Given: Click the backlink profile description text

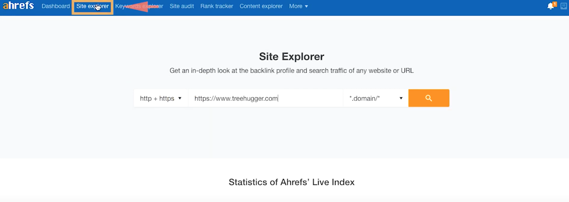Looking at the screenshot, I should coord(292,71).
